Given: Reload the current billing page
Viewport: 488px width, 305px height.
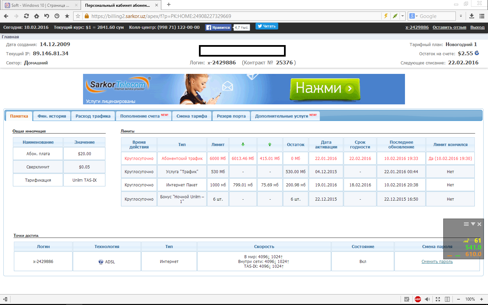Looking at the screenshot, I should point(26,16).
